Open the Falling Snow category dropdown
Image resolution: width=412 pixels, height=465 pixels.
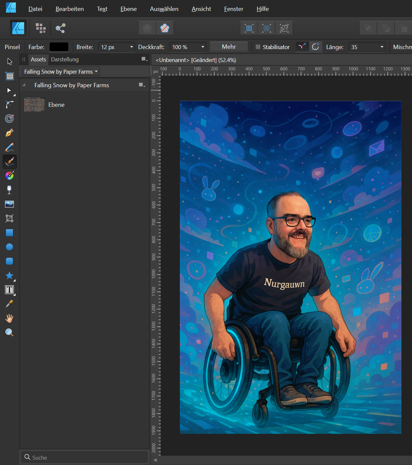[x=61, y=72]
